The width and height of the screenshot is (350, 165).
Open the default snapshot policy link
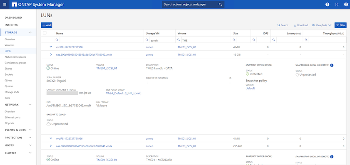[x=250, y=88]
